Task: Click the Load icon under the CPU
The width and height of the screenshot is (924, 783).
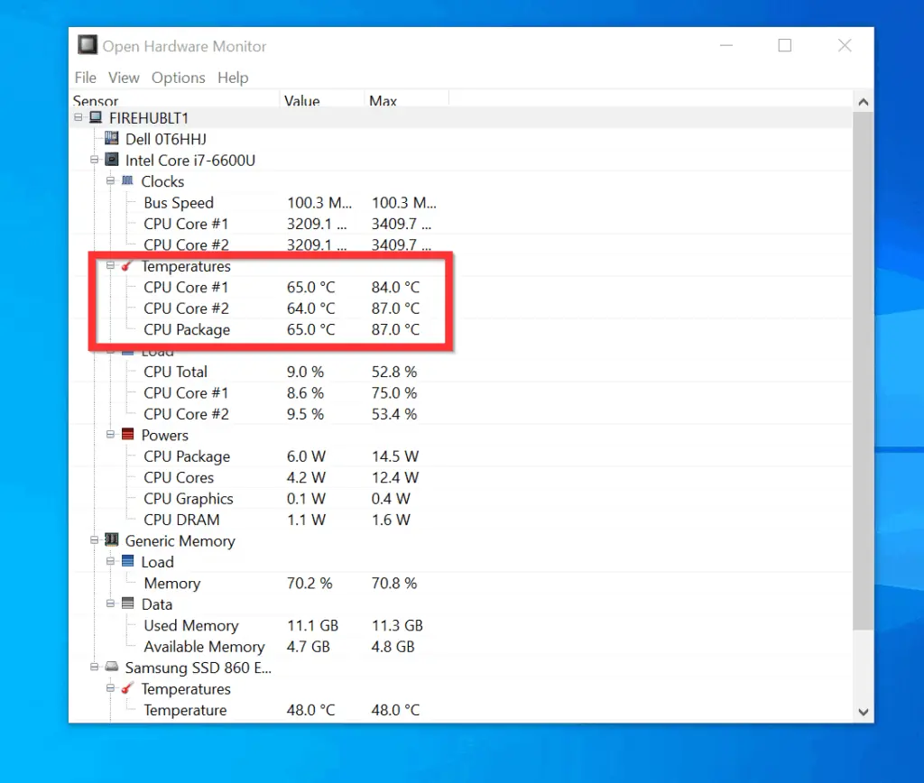Action: click(x=127, y=350)
